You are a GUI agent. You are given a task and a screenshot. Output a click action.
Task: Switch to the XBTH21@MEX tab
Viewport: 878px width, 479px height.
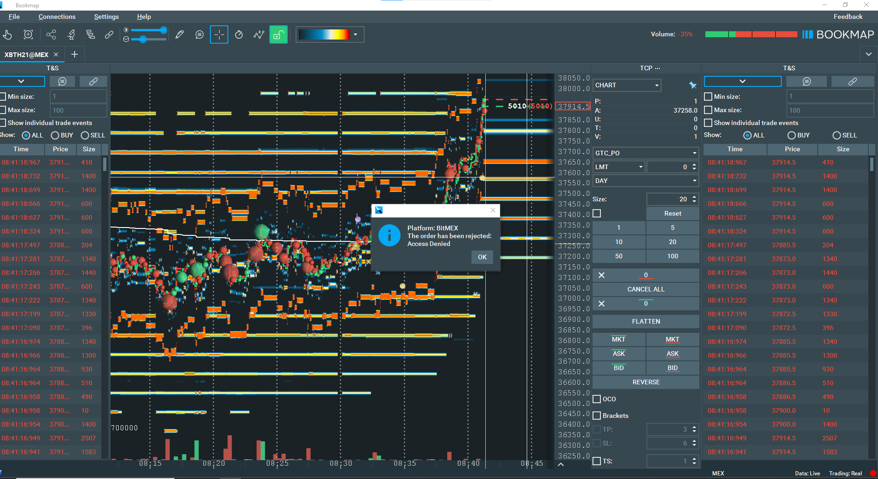pos(26,54)
